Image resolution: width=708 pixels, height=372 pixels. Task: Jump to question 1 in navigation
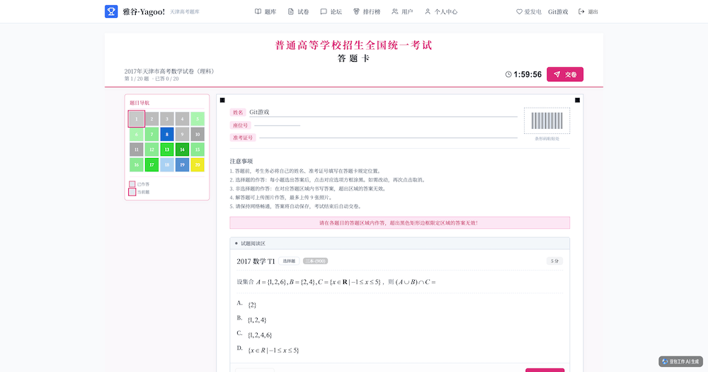[x=137, y=119]
